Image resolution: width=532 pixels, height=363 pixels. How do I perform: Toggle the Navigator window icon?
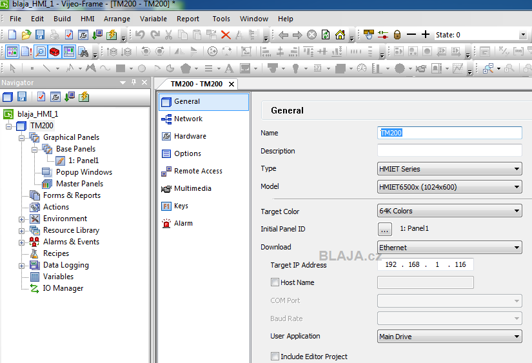(12, 52)
